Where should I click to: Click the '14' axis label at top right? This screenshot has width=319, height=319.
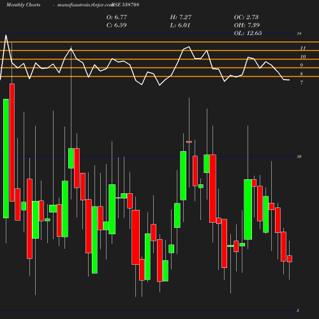[299, 34]
